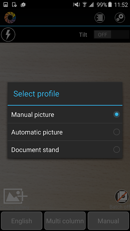Screen dimensions: 130x231
Task: Tap the Batch off icon
Action: click(x=122, y=197)
